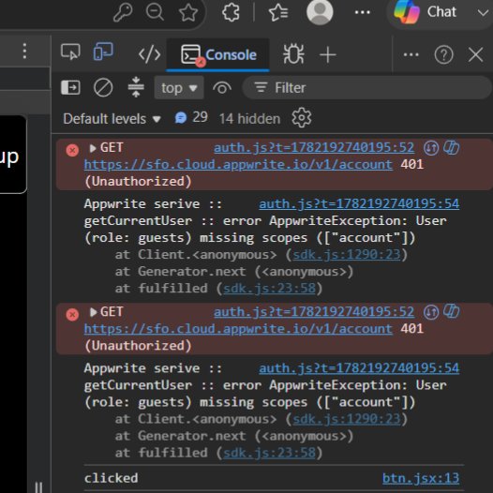The image size is (493, 493).
Task: Close the DevTools panel
Action: point(476,54)
